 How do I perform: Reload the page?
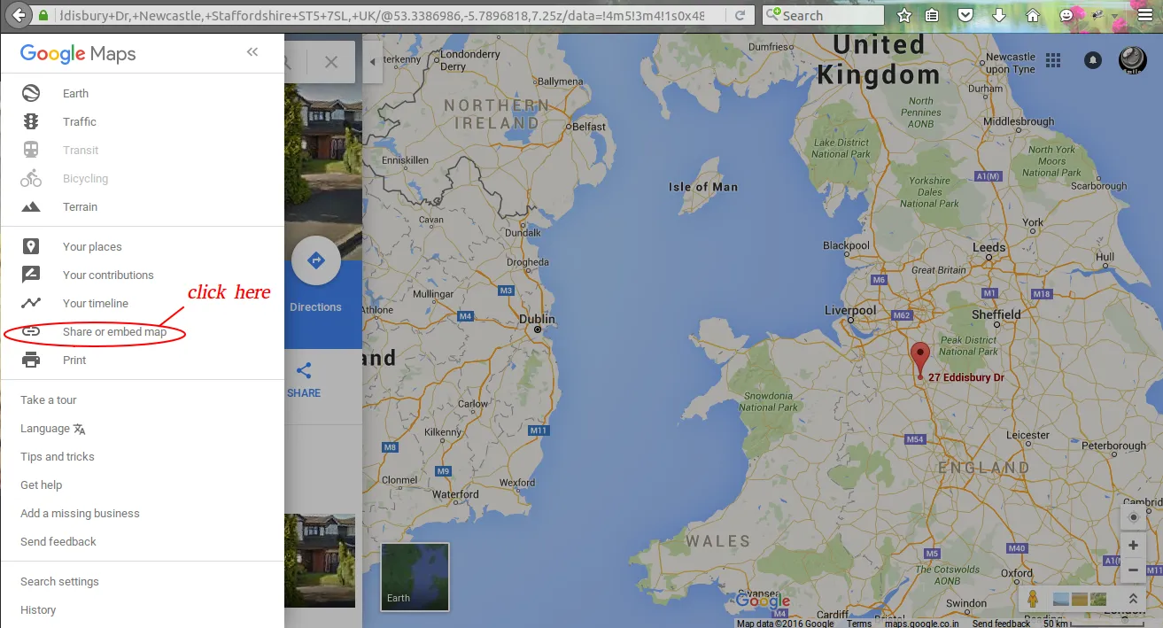(x=740, y=15)
